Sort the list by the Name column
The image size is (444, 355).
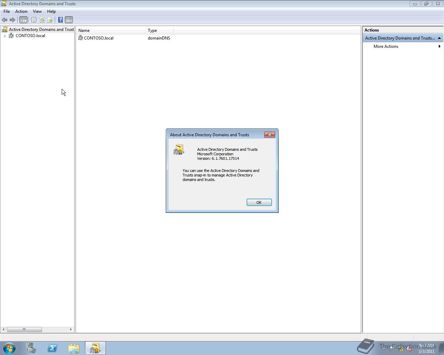111,31
